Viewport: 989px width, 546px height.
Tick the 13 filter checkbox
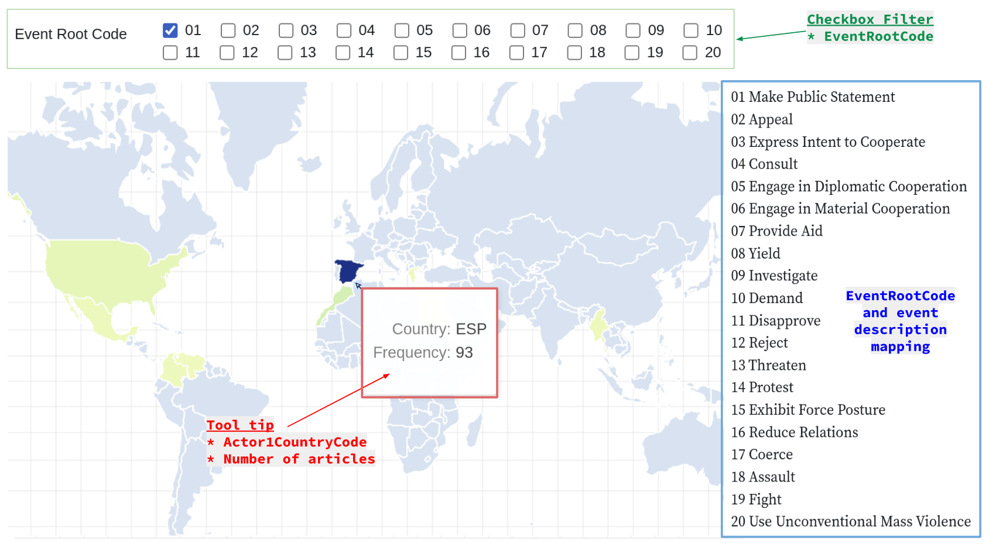point(285,53)
